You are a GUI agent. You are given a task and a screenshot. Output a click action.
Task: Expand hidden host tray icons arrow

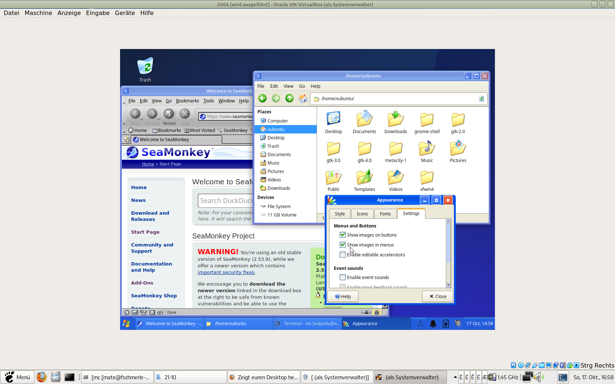click(x=455, y=377)
